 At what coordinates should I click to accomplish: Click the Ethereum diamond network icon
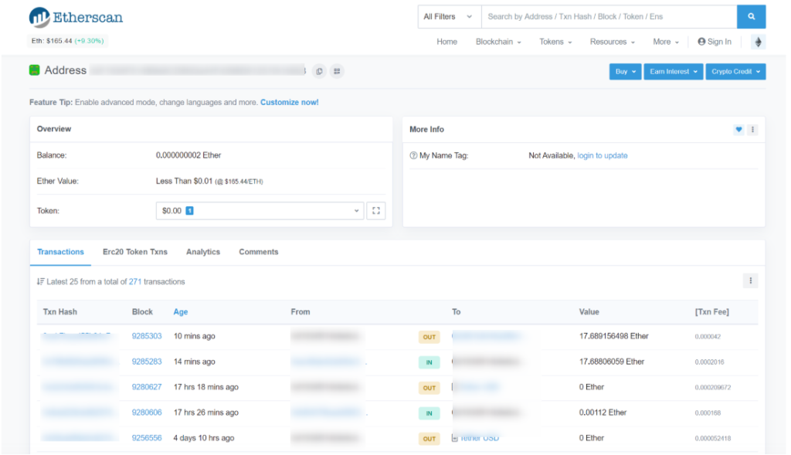759,42
